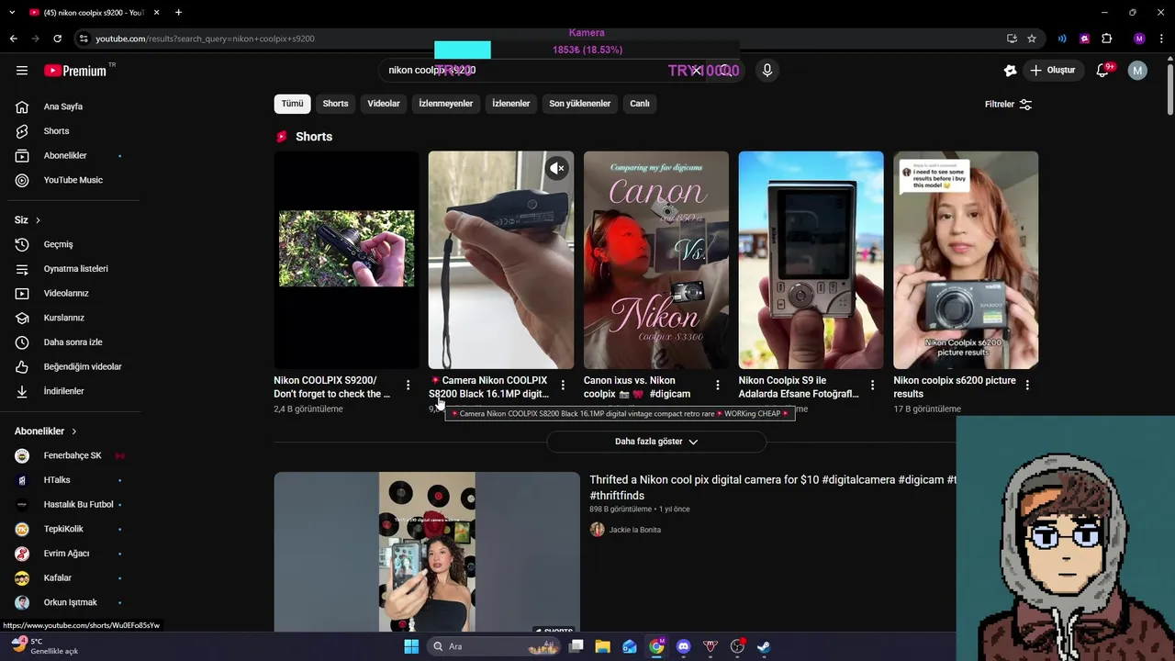Open Filtreler search filters
The width and height of the screenshot is (1175, 661).
pos(1008,104)
